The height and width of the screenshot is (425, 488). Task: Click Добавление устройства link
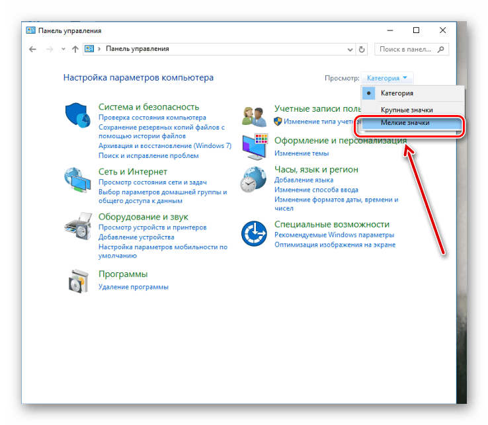click(136, 237)
